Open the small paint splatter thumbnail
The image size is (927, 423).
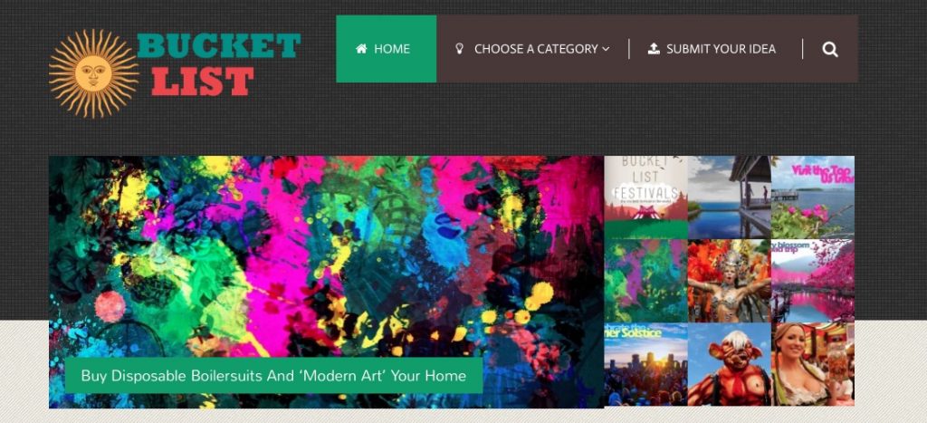(645, 281)
